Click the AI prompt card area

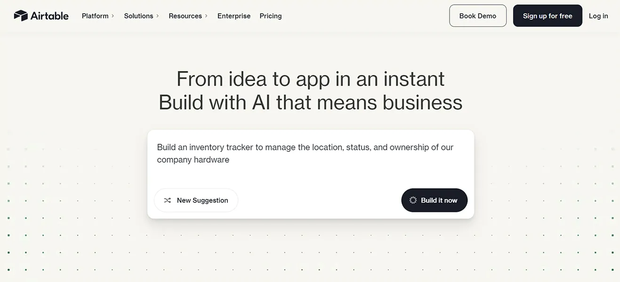click(311, 174)
